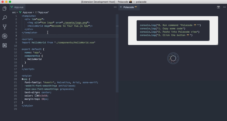Open the Source Control view
The image size is (227, 121).
[5, 27]
